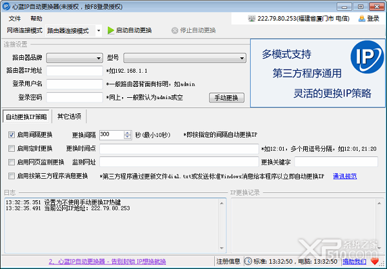Click 启动自动更换 button
Image resolution: width=387 pixels, height=269 pixels.
coord(130,30)
